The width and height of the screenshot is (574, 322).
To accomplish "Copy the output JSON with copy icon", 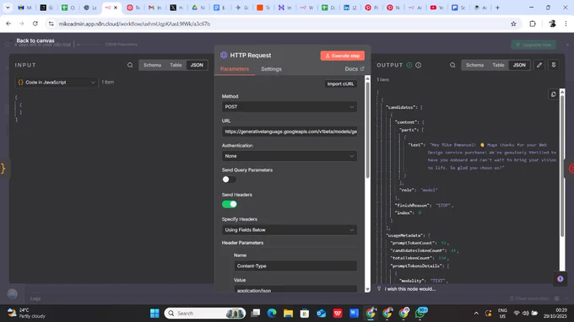I will tap(554, 94).
